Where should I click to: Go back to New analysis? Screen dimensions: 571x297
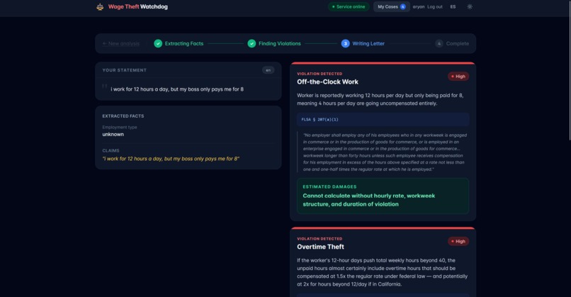[121, 43]
